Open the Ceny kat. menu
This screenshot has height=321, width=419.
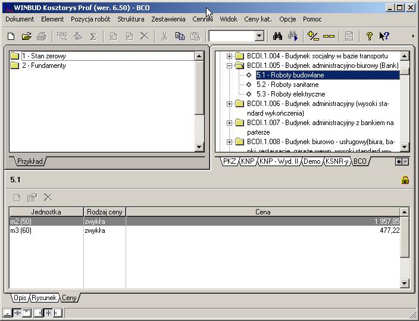coord(258,19)
